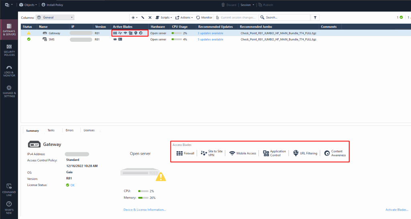Open the Objects menu
411x219 pixels.
click(28, 5)
